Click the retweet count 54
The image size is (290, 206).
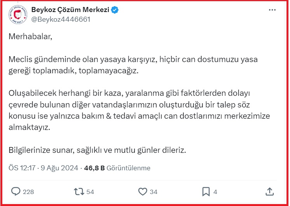[x=90, y=192]
